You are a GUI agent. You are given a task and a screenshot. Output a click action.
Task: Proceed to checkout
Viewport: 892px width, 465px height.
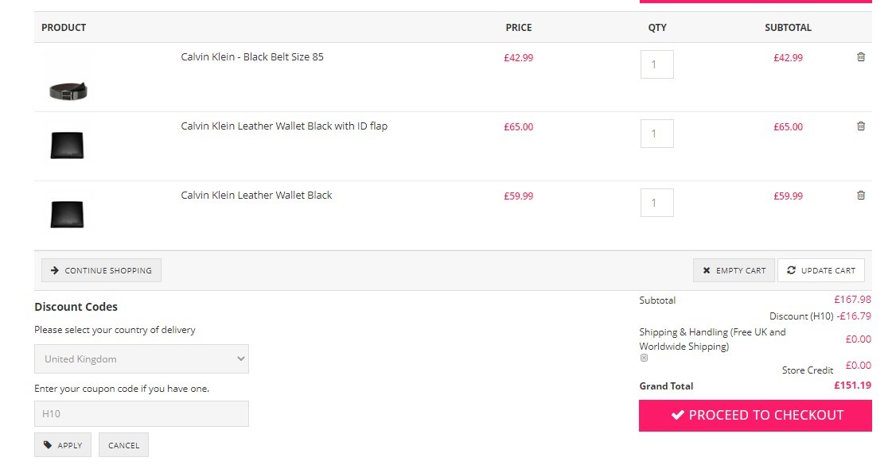click(x=755, y=416)
